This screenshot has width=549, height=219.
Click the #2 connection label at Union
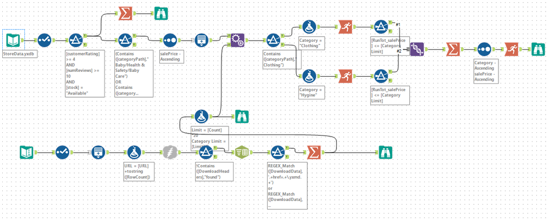(399, 51)
